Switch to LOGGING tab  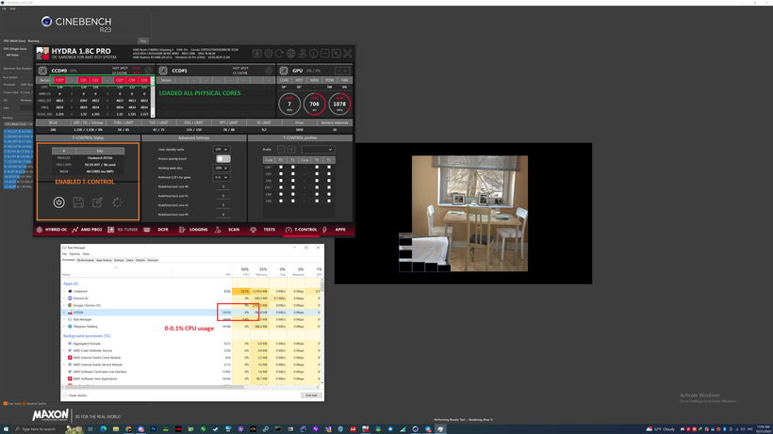pyautogui.click(x=194, y=230)
